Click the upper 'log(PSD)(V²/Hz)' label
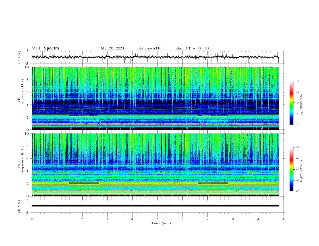The height and width of the screenshot is (246, 319). pos(301,105)
